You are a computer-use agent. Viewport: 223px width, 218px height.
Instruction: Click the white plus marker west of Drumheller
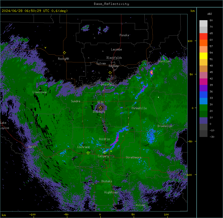coord(158,97)
